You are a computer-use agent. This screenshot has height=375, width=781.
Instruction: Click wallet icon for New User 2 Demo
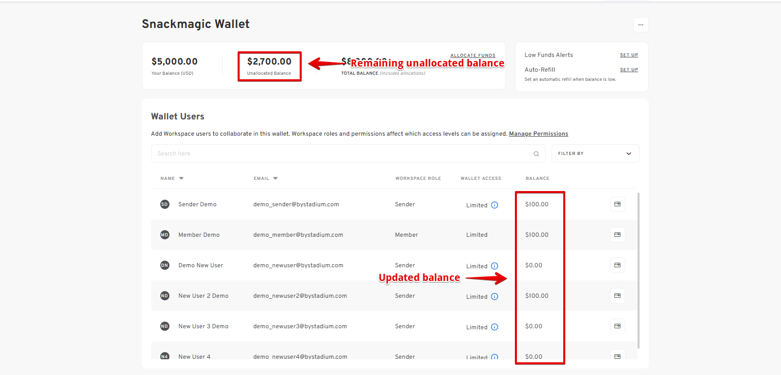pyautogui.click(x=617, y=296)
